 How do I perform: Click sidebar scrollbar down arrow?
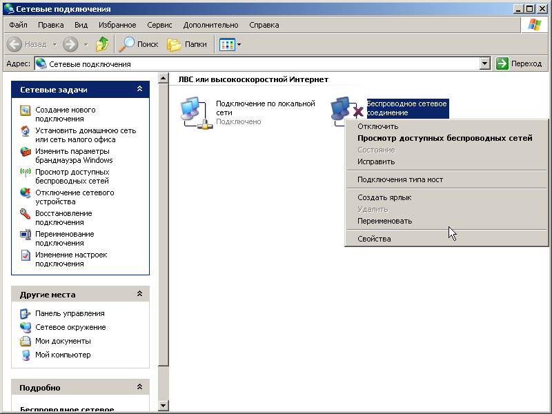(x=164, y=406)
